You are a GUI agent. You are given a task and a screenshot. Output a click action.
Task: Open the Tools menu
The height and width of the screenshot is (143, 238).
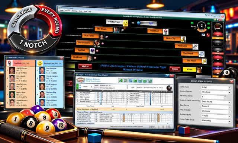coord(85,11)
